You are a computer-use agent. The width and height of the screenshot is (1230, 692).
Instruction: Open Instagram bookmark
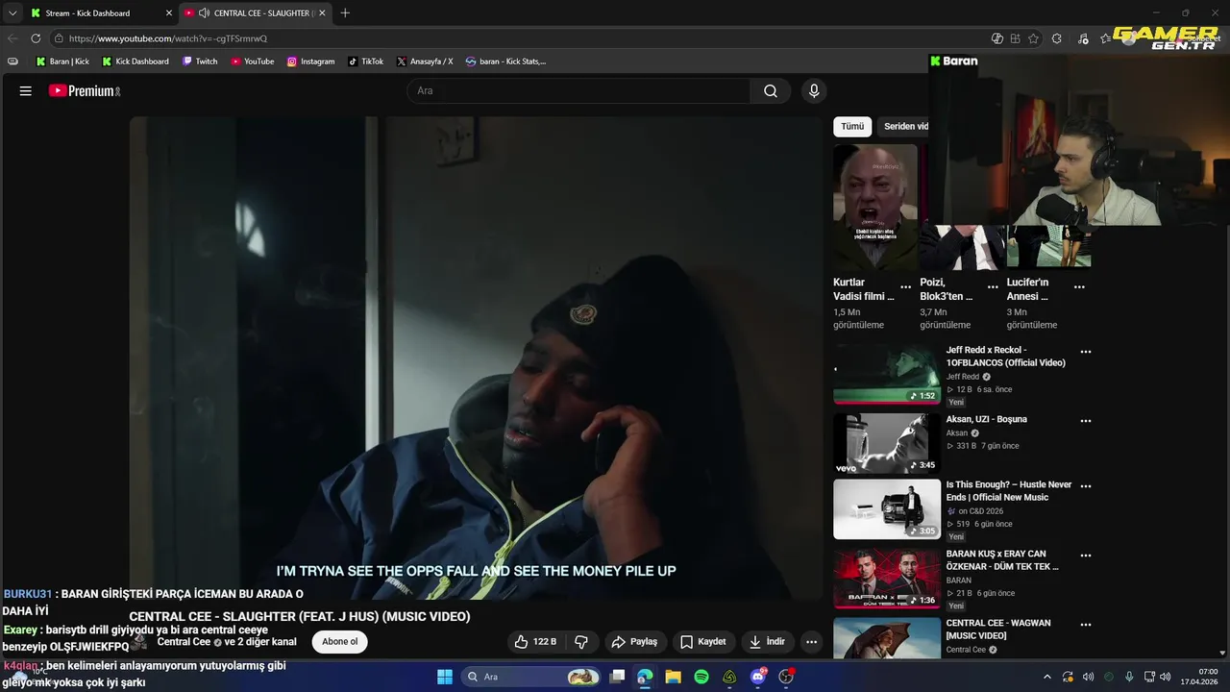pos(310,62)
